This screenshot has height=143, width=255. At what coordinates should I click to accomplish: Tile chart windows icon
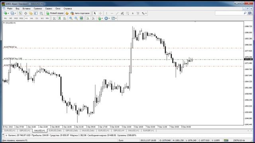pos(81,18)
